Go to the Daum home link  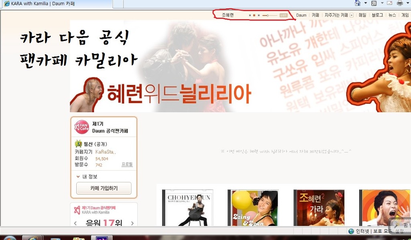coord(301,15)
